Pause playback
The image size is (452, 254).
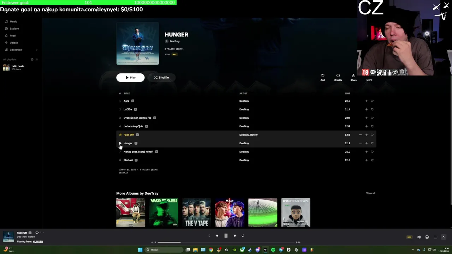[x=226, y=236]
